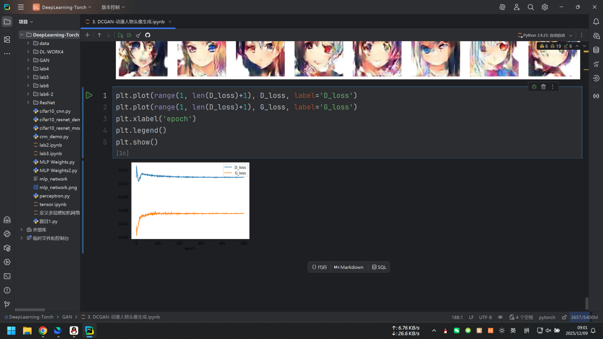Image resolution: width=603 pixels, height=339 pixels.
Task: Open the Notifications bell panel
Action: click(x=596, y=22)
